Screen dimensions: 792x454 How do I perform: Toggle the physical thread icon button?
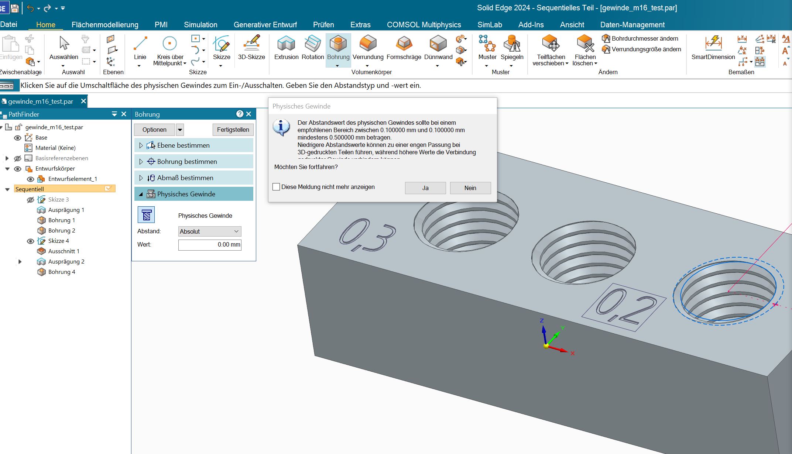click(x=146, y=215)
